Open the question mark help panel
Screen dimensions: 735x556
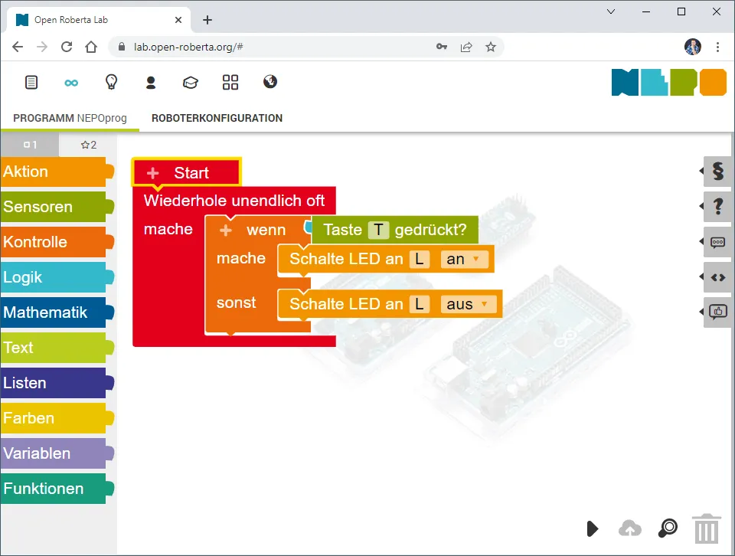click(x=717, y=207)
